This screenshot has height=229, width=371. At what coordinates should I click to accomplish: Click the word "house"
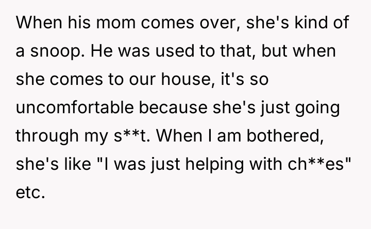point(184,80)
